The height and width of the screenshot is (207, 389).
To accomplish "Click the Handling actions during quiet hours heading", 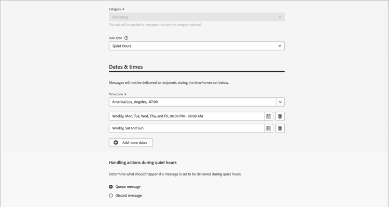I will click(x=143, y=162).
